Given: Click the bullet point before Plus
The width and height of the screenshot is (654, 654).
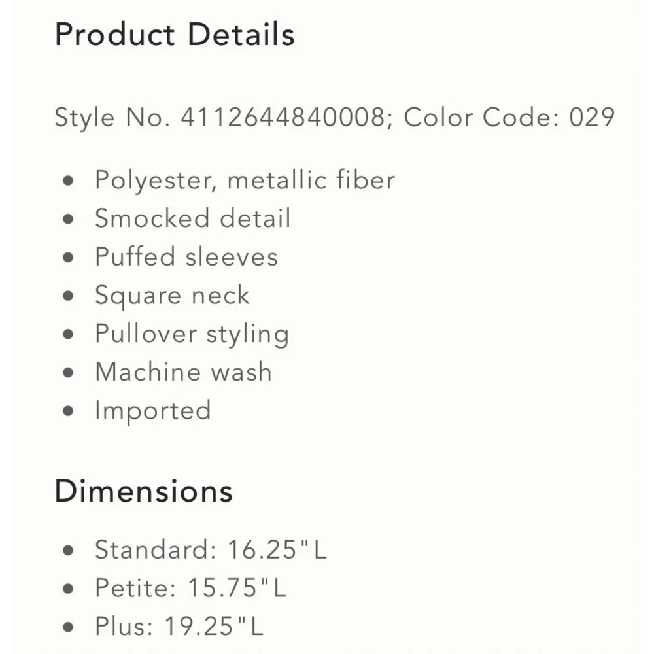Looking at the screenshot, I should [69, 628].
